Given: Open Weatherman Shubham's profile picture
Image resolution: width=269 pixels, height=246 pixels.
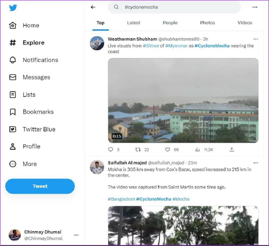Looking at the screenshot, I should click(x=97, y=43).
